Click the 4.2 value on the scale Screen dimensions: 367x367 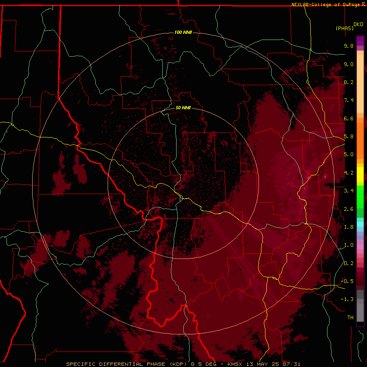point(349,173)
